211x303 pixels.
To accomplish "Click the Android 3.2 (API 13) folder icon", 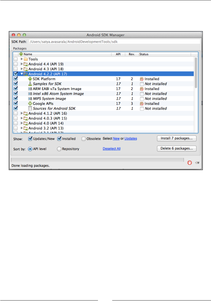I will [x=25, y=128].
